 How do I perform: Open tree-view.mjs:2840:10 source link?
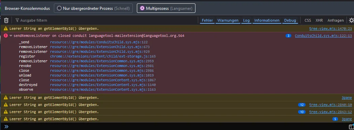tap(331, 105)
